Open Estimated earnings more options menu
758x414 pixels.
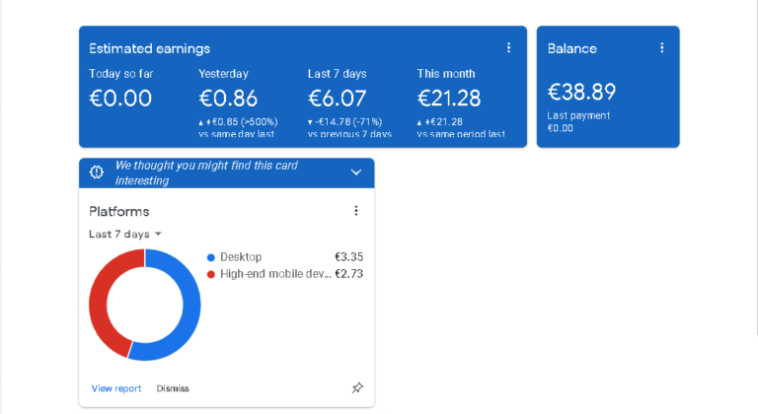click(508, 47)
